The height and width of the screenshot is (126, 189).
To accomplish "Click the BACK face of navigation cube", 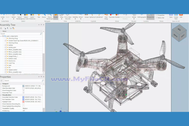I will pyautogui.click(x=175, y=36).
